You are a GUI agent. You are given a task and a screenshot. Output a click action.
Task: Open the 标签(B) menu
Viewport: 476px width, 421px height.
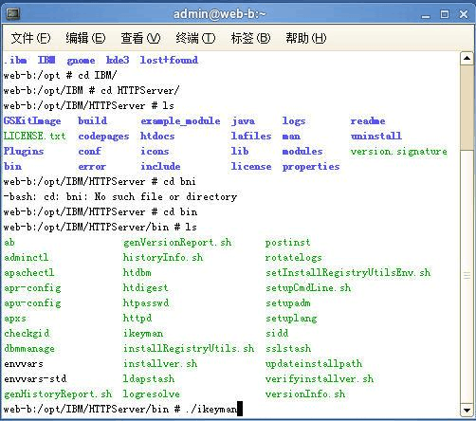[250, 38]
